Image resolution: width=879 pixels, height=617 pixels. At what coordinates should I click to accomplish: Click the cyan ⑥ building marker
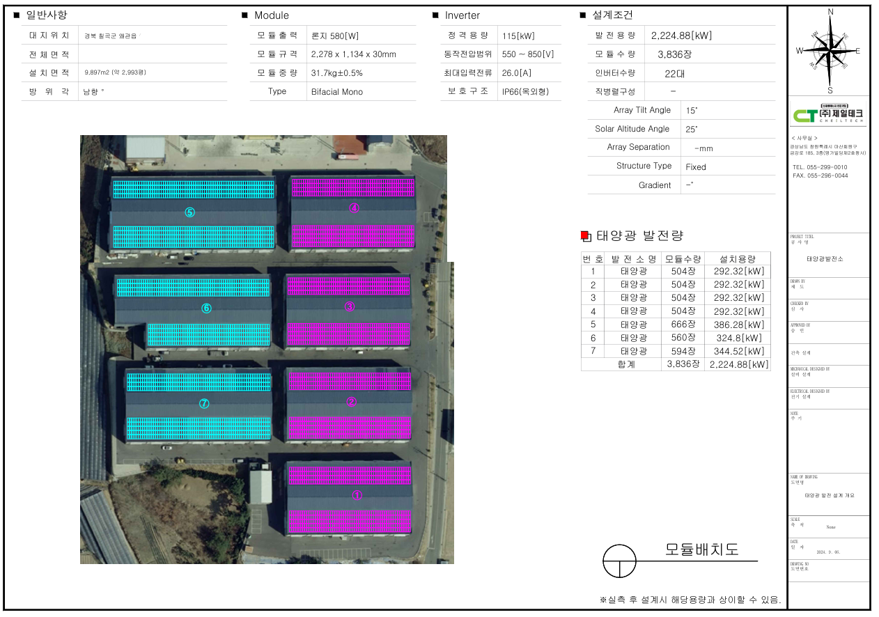[206, 308]
